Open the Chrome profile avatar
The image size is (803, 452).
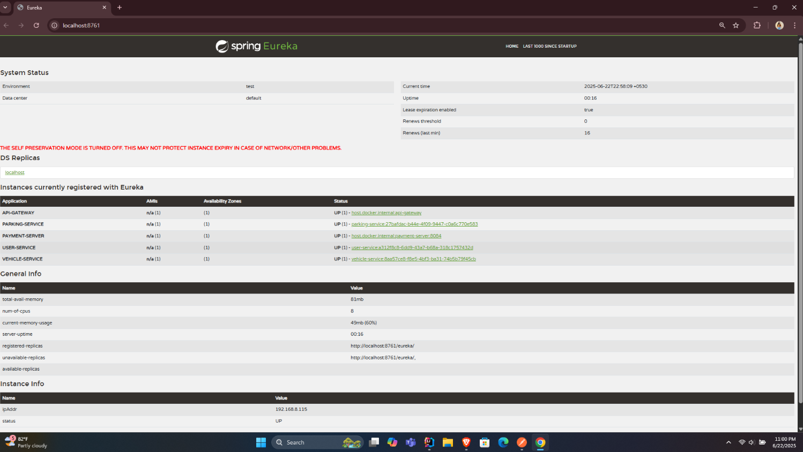point(779,25)
